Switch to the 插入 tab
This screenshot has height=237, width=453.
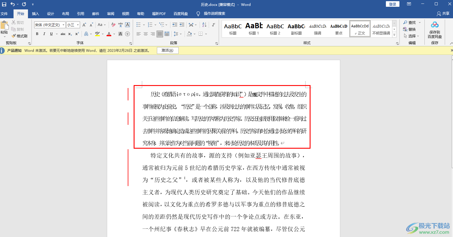coord(35,14)
